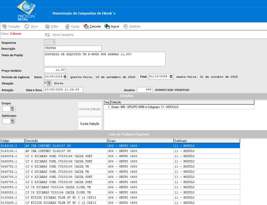Select the selection row Grupo 486 Subgrupo 11
This screenshot has width=267, height=205.
(179, 107)
